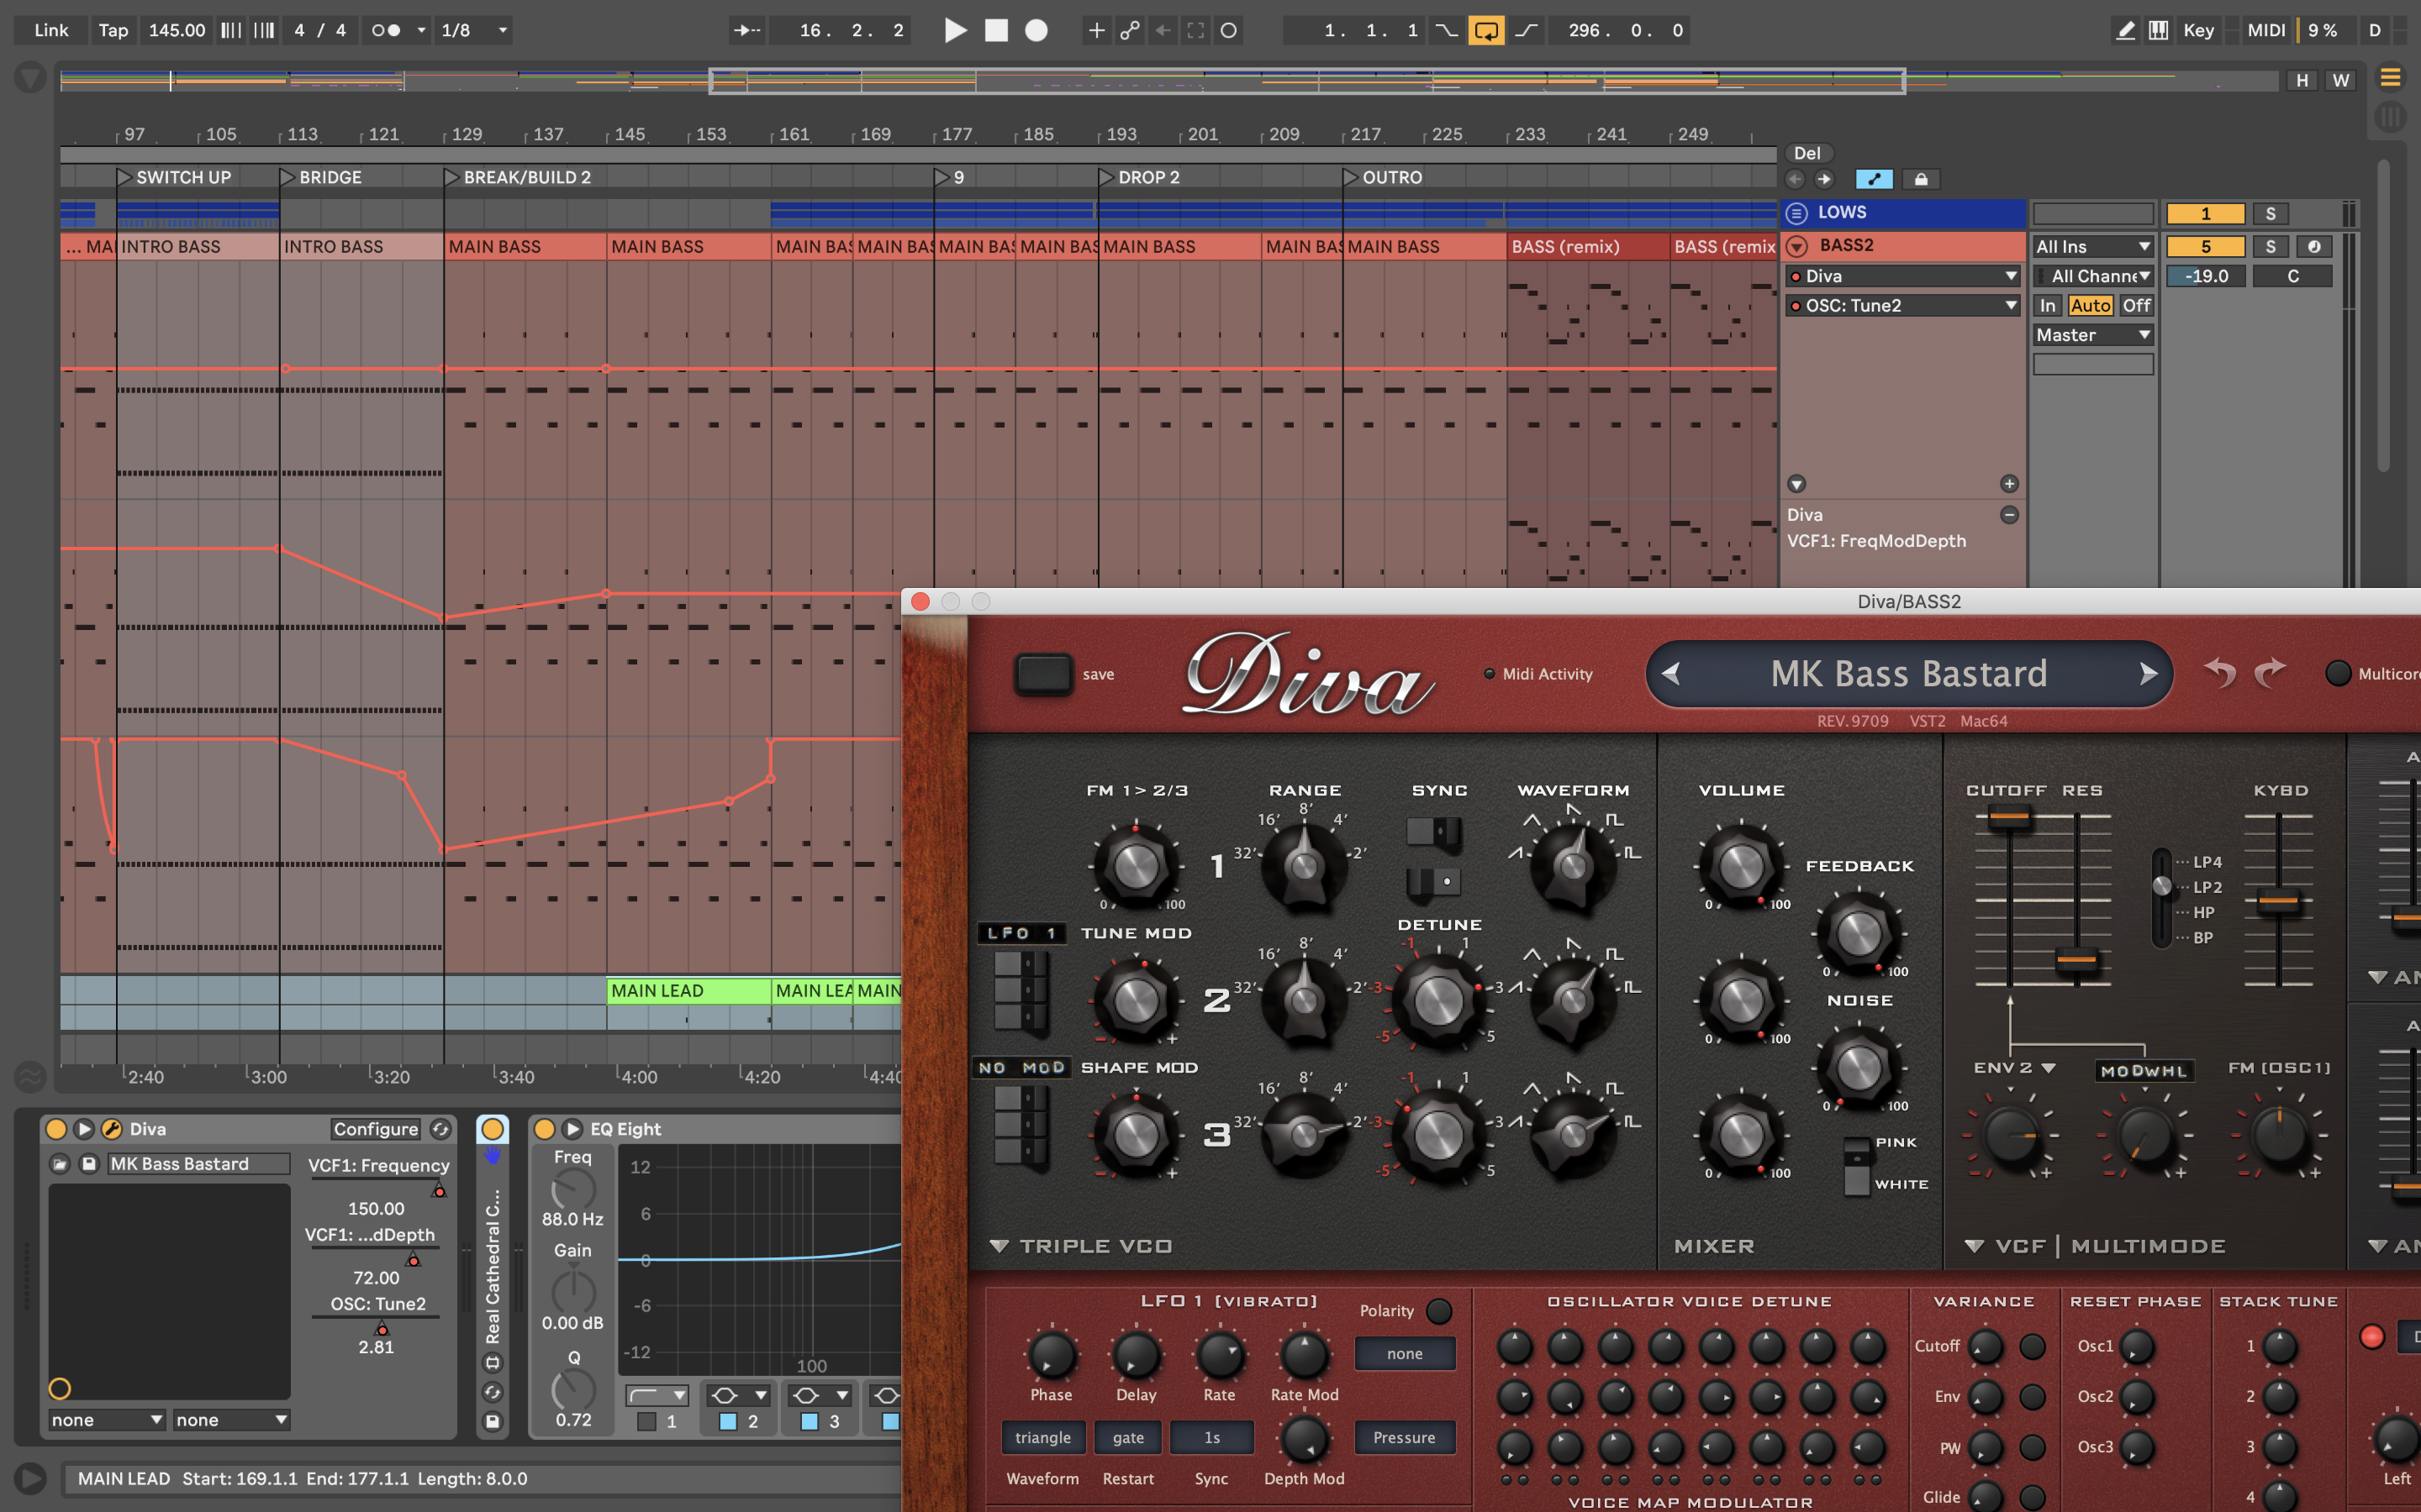The width and height of the screenshot is (2421, 1512).
Task: Open the OSC: Tune2 parameter chooser
Action: [x=1903, y=305]
